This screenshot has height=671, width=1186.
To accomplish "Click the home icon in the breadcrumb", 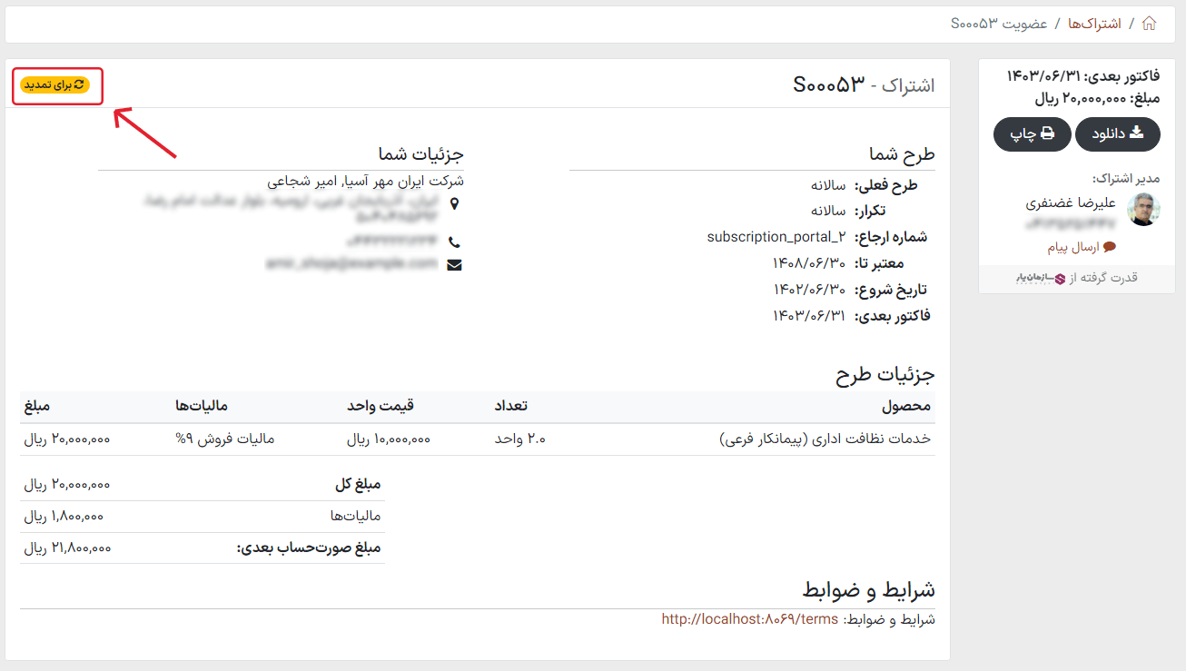I will [1149, 25].
